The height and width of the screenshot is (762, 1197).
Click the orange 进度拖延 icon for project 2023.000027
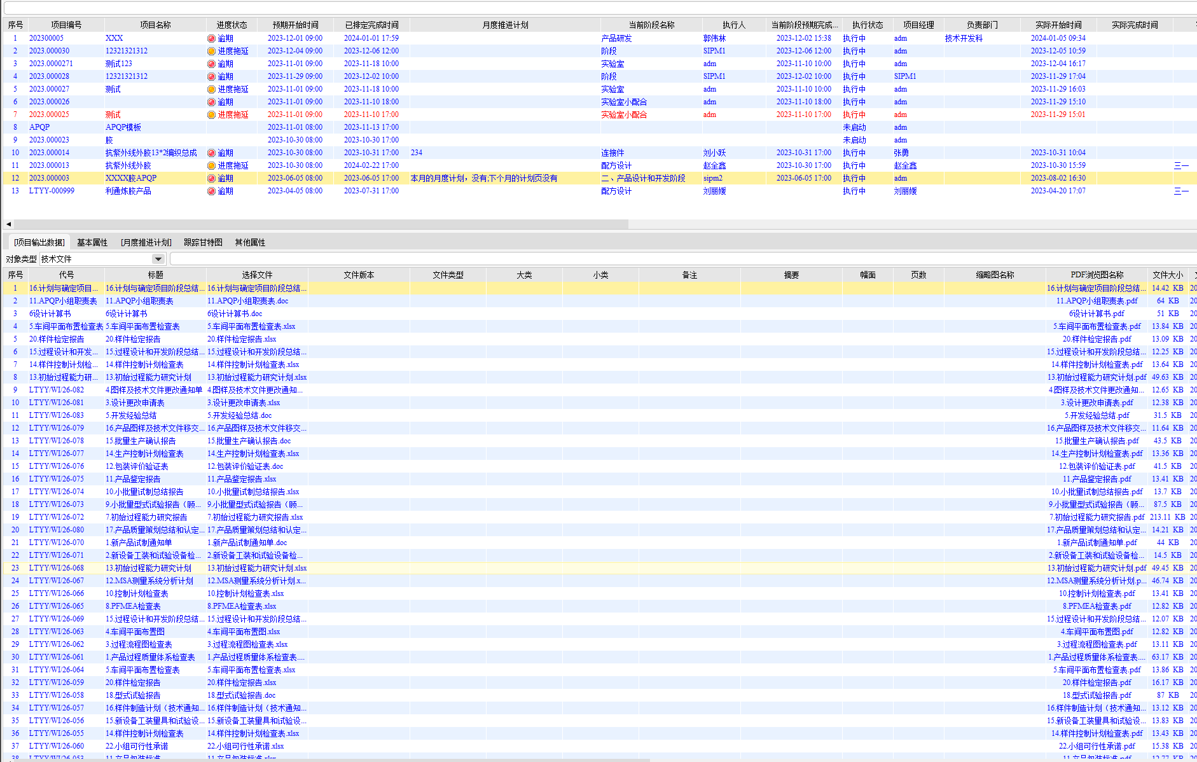coord(211,89)
